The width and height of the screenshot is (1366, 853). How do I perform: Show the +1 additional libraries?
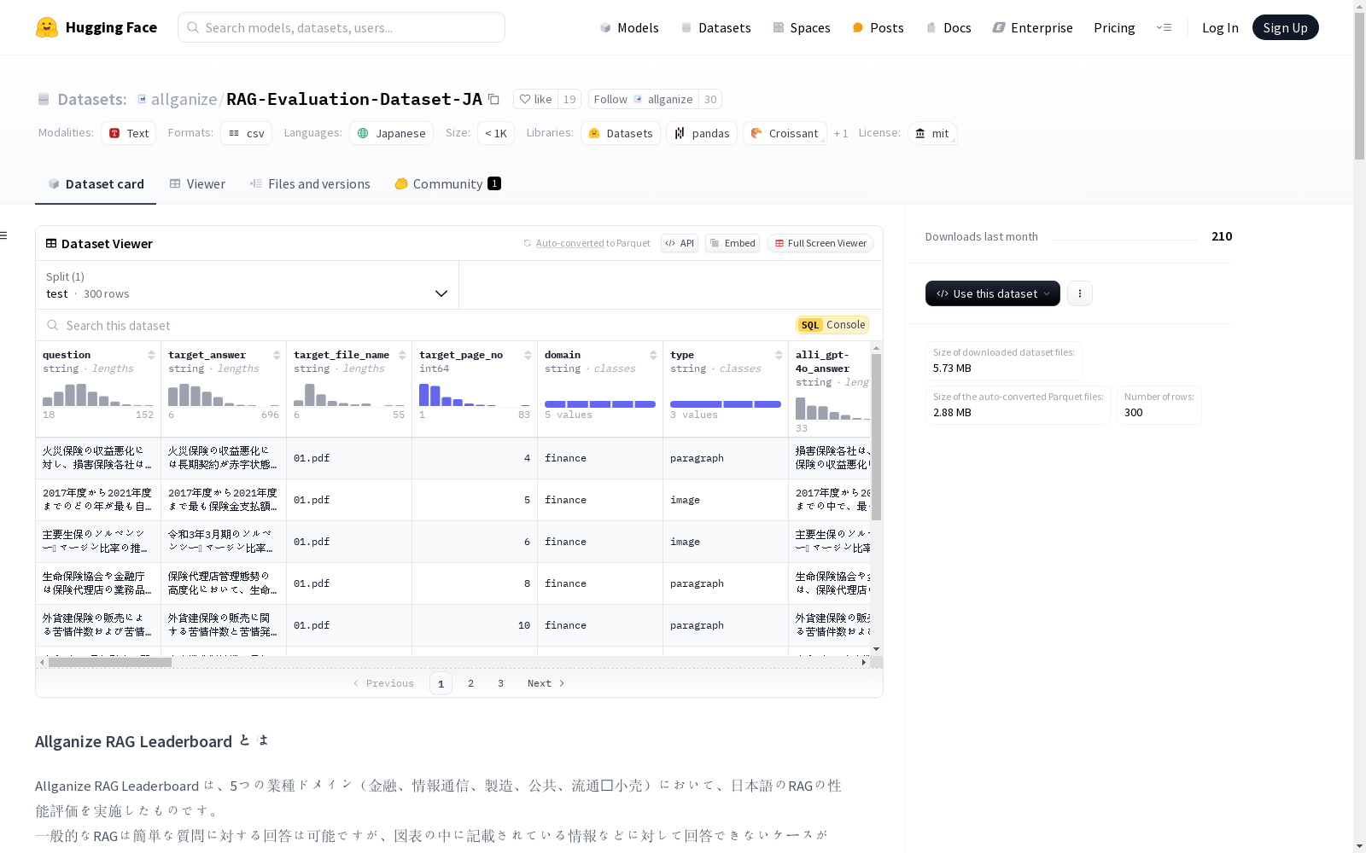[841, 133]
